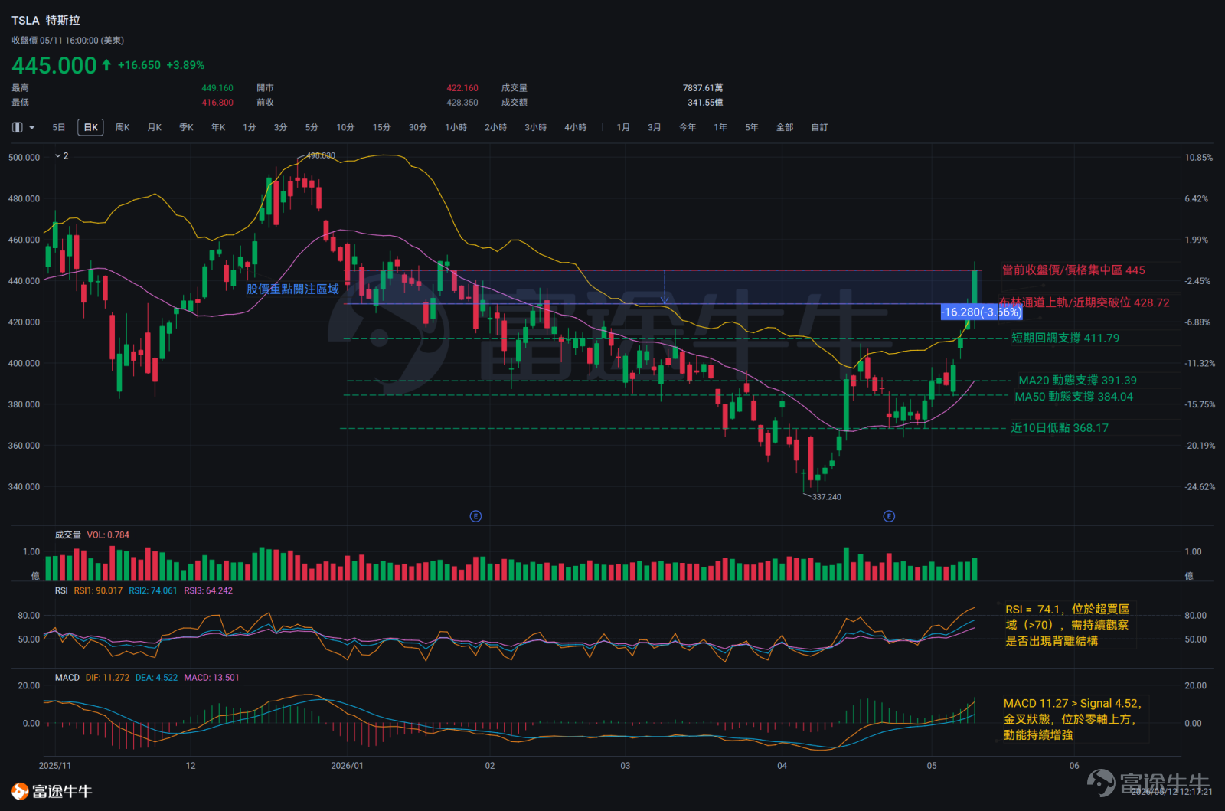This screenshot has width=1225, height=811.
Task: Choose the 10分 interval
Action: pos(345,127)
